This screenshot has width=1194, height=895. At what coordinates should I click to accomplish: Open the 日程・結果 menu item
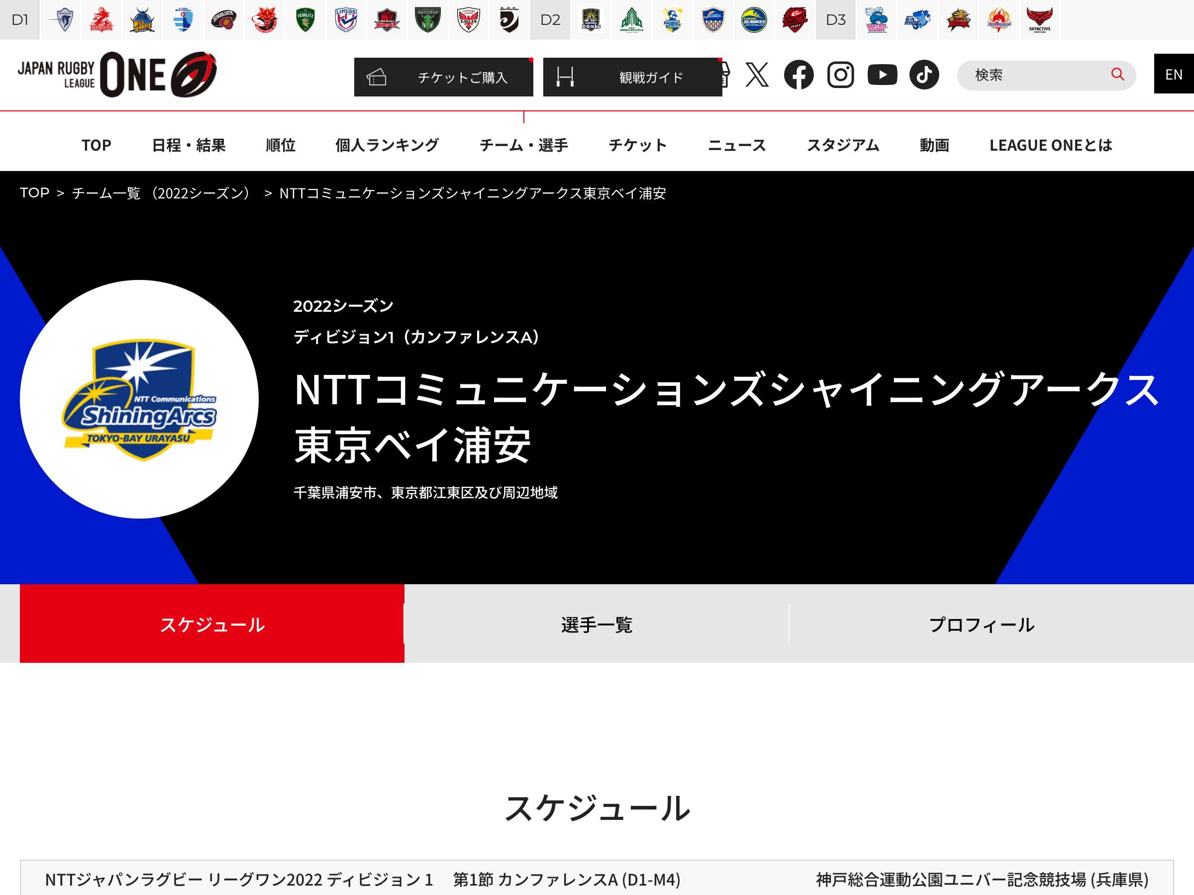tap(189, 145)
